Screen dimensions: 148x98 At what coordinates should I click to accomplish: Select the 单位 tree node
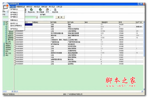click(x=7, y=55)
